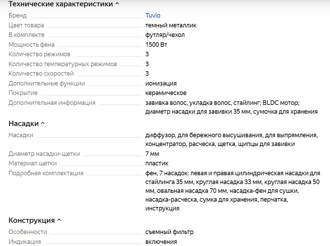Screen dimensions: 330x246
Task: Click the Дополнительная информация label
Action: pos(52,103)
